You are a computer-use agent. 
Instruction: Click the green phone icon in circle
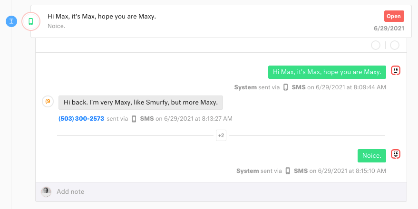31,21
